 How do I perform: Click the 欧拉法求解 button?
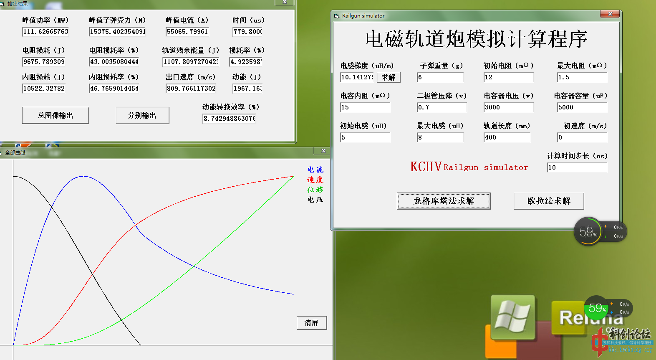[x=549, y=201]
